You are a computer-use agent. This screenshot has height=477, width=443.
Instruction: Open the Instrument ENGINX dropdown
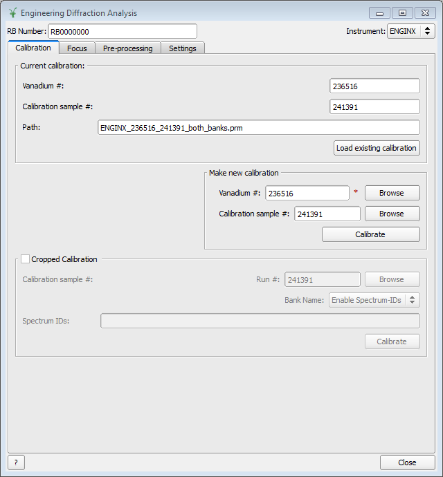point(411,31)
